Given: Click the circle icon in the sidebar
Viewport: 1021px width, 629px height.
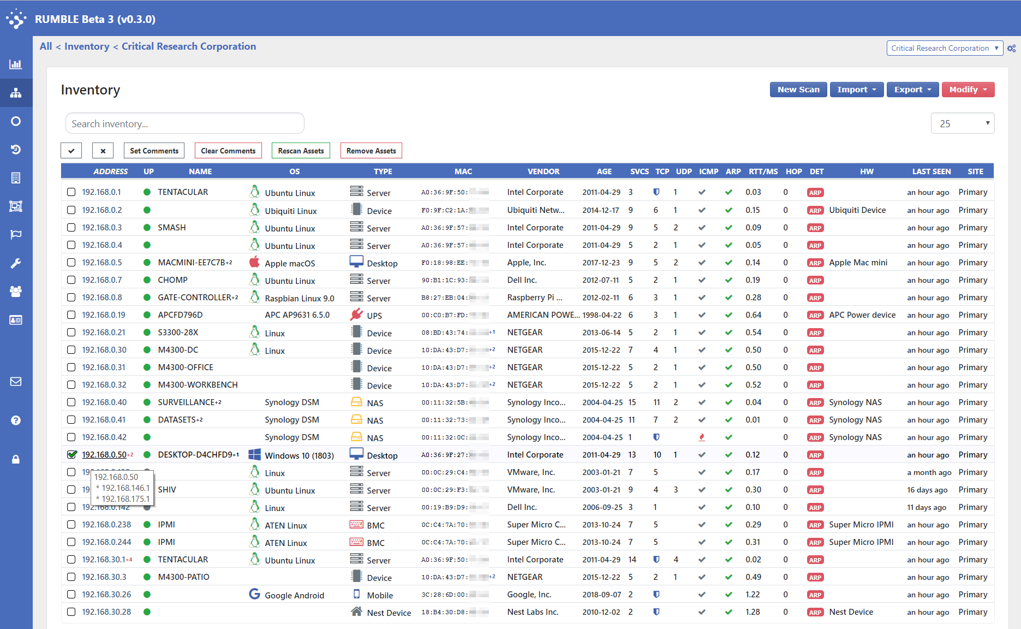Looking at the screenshot, I should click(16, 121).
